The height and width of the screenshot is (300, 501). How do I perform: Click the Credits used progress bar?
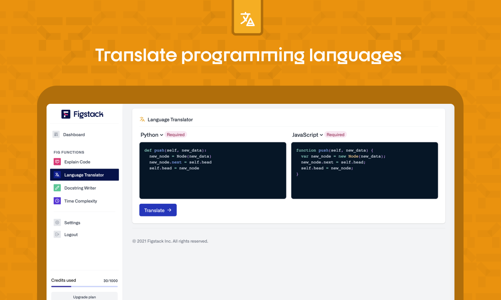[x=84, y=287]
